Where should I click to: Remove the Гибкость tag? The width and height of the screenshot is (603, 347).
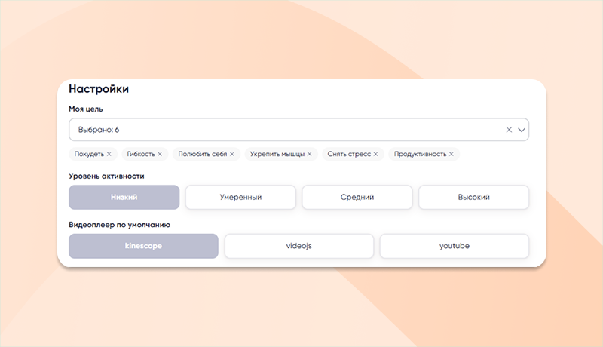160,154
